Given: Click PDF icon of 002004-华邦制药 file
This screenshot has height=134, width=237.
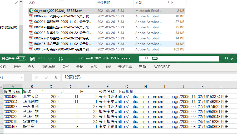Looking at the screenshot, I should tap(31, 22).
